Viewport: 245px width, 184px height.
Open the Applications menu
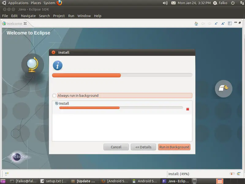click(18, 3)
